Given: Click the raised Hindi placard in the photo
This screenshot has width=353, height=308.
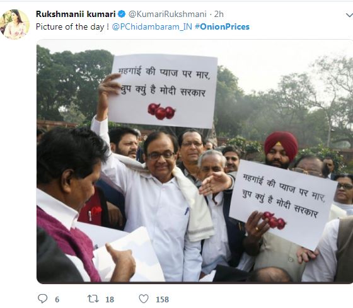Looking at the screenshot, I should pos(163,91).
